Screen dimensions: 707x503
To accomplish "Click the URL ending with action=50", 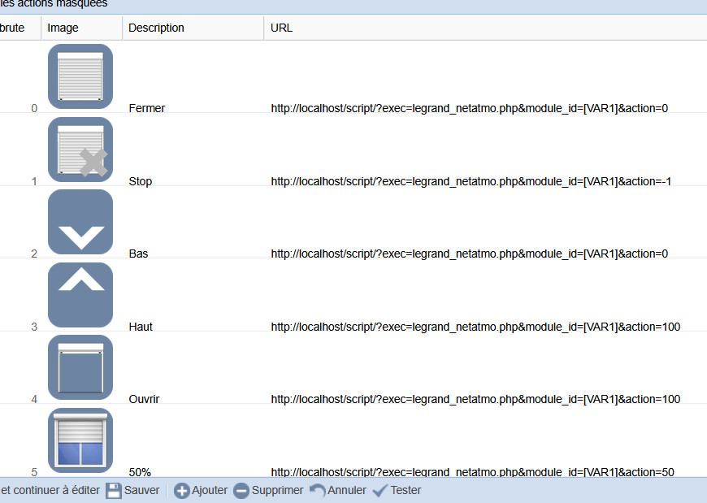I will pos(472,472).
